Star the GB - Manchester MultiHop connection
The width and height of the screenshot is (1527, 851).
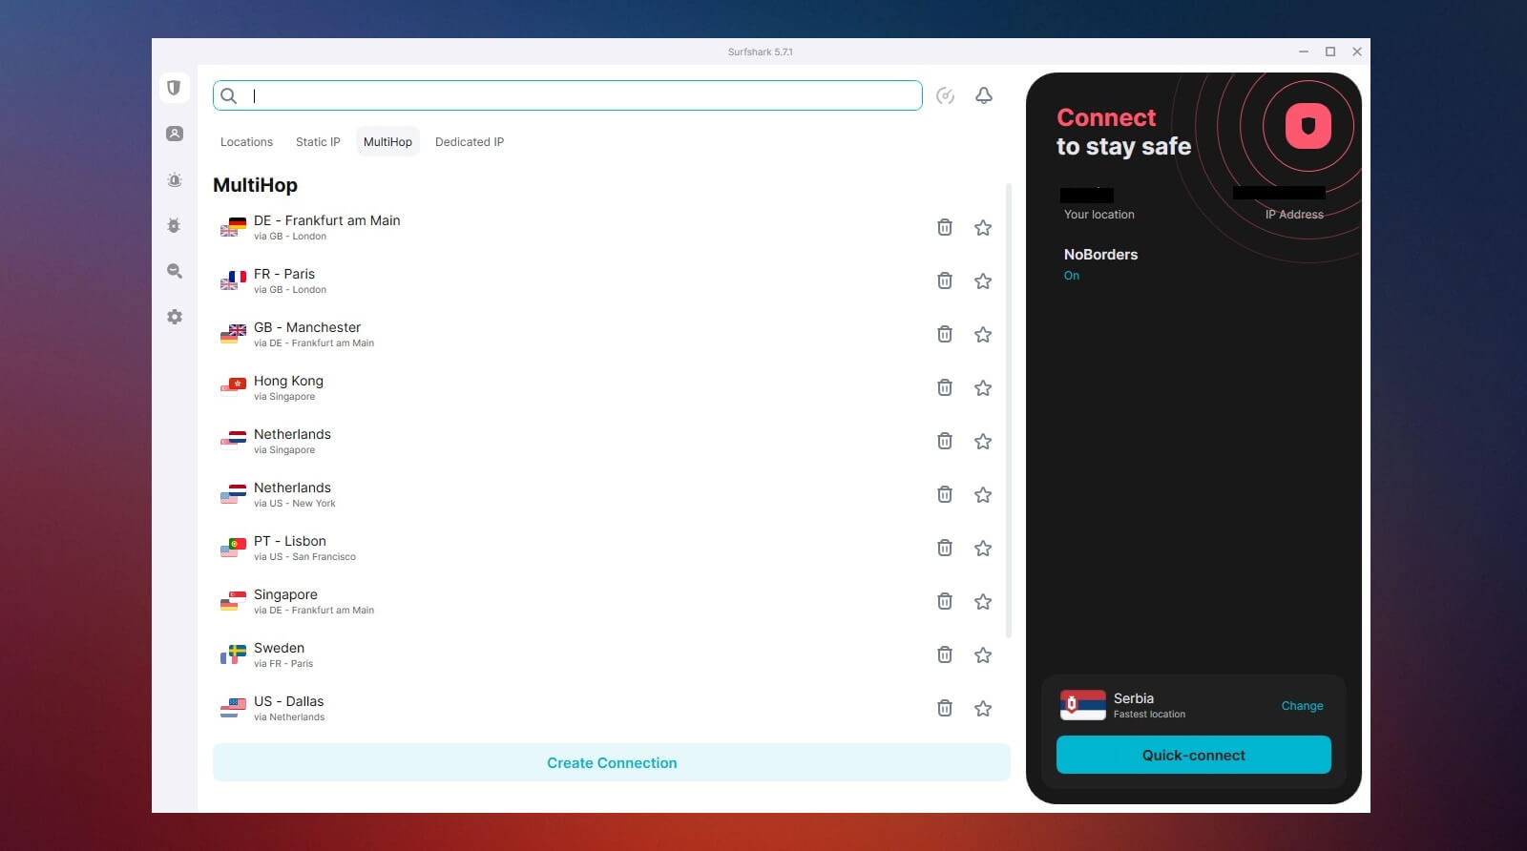(982, 334)
